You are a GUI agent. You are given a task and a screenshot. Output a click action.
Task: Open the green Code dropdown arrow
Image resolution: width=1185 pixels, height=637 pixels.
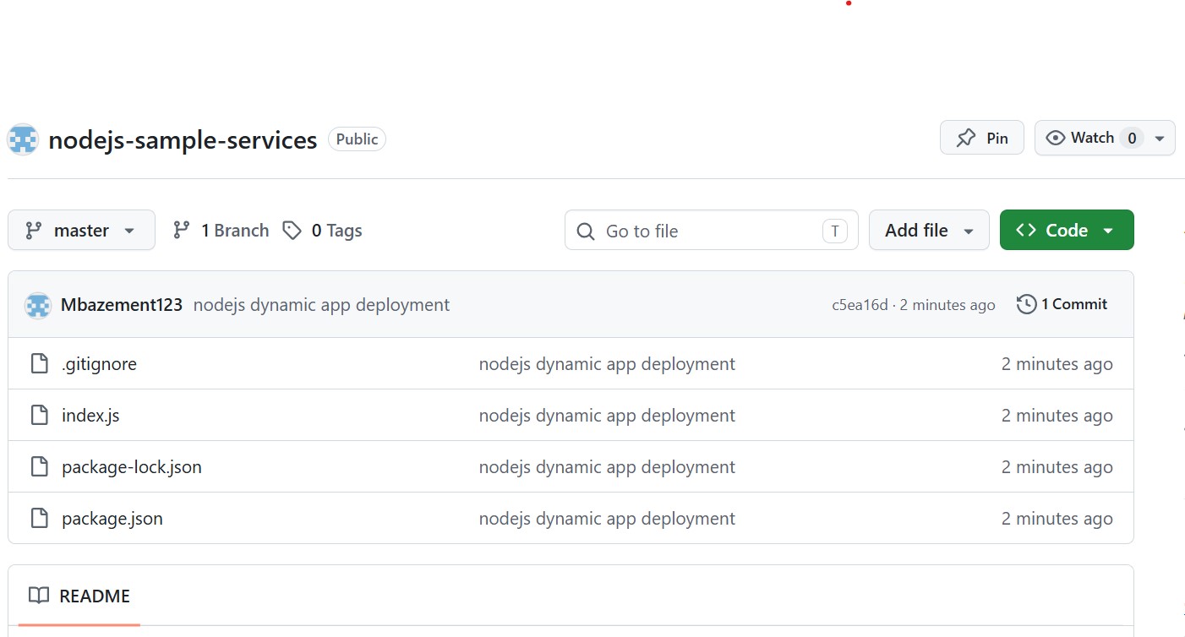pyautogui.click(x=1107, y=231)
